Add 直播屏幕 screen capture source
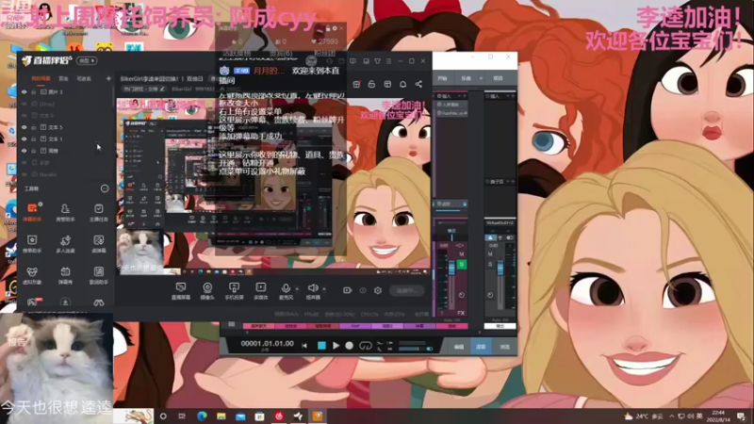754x424 pixels. pos(181,290)
